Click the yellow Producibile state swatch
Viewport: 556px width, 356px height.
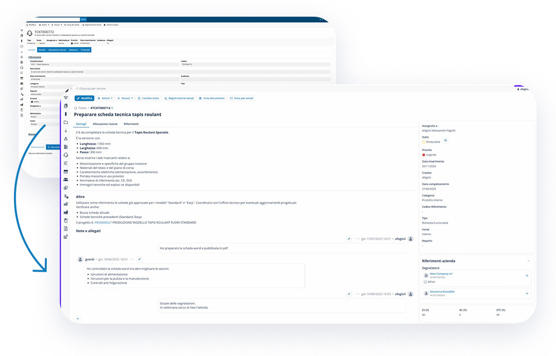(423, 142)
